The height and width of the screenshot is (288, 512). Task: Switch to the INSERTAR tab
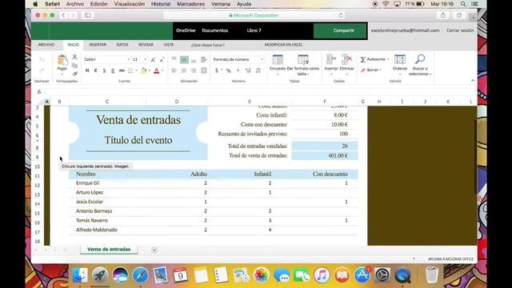[x=98, y=45]
